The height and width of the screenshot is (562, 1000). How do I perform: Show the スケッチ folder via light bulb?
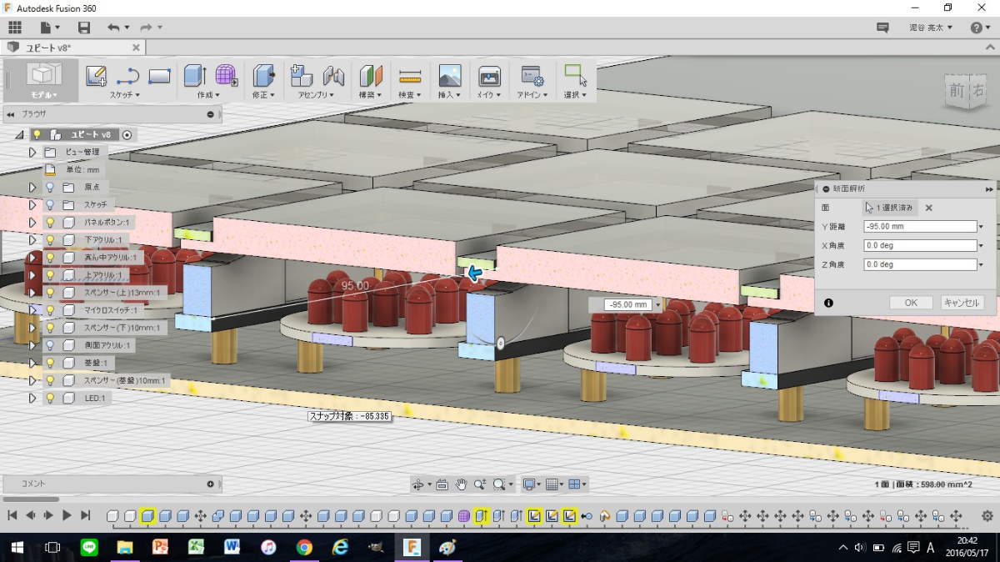tap(49, 205)
